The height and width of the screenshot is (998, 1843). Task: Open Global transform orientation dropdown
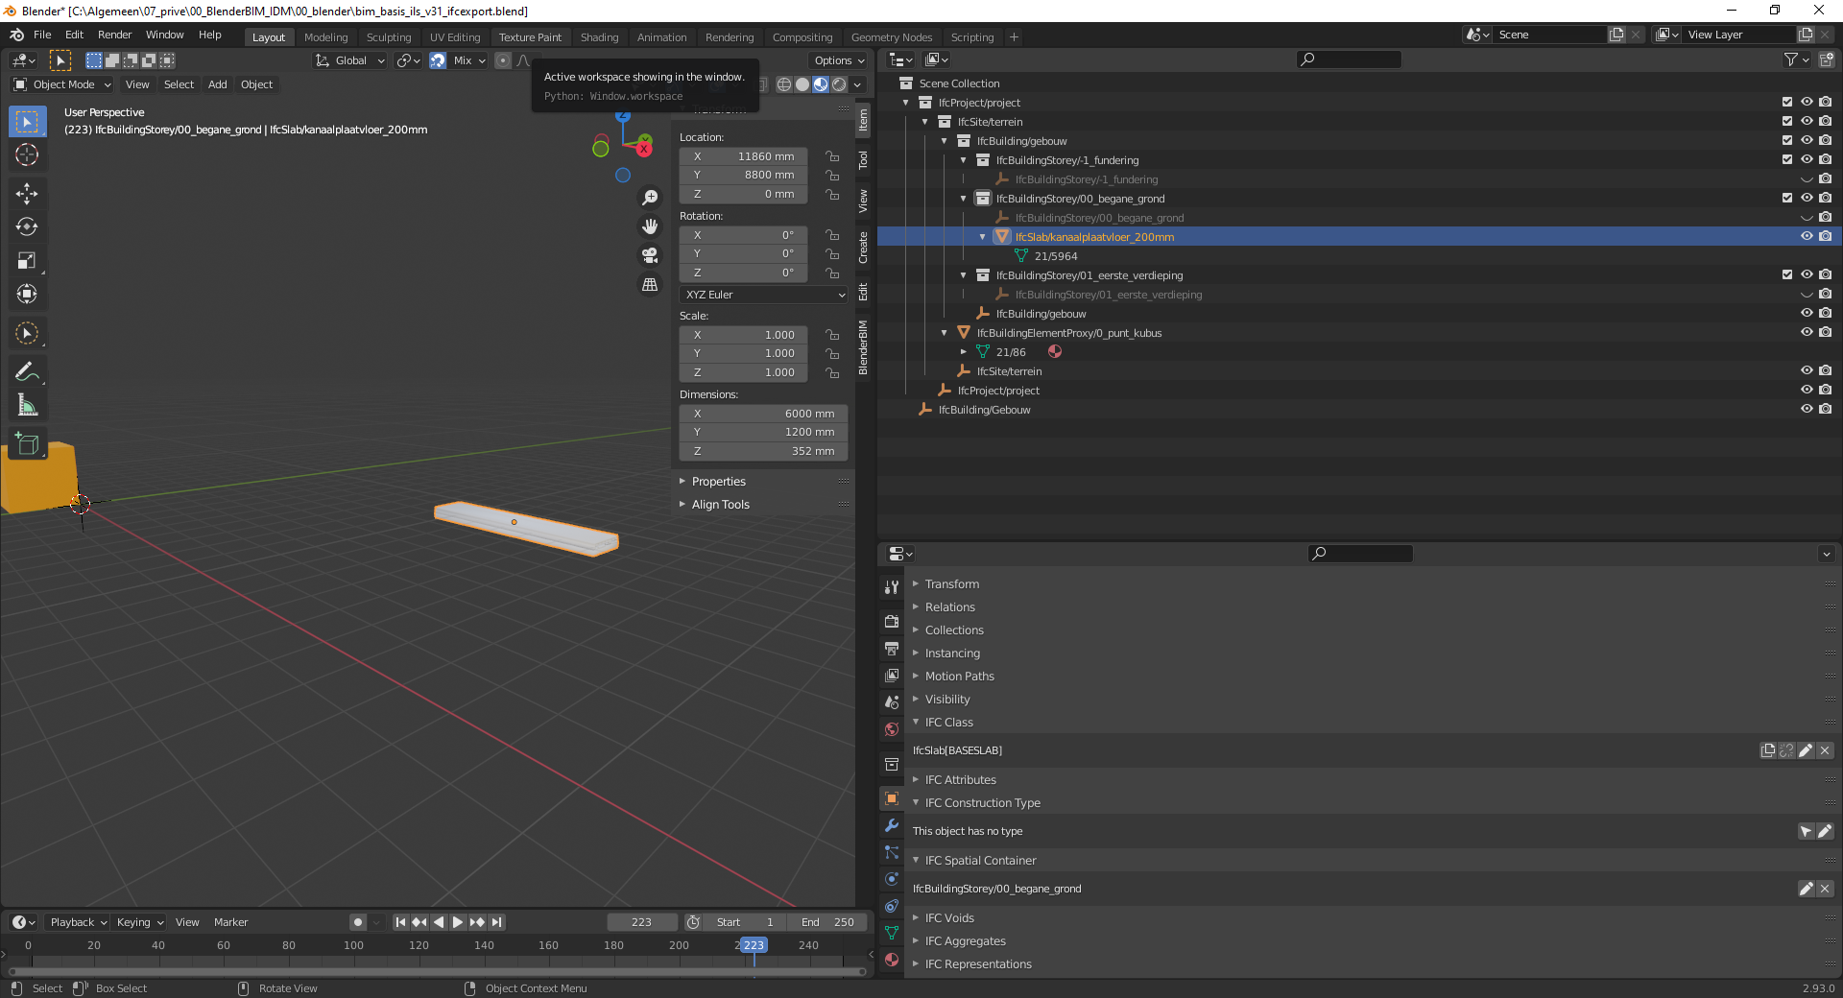pos(350,60)
